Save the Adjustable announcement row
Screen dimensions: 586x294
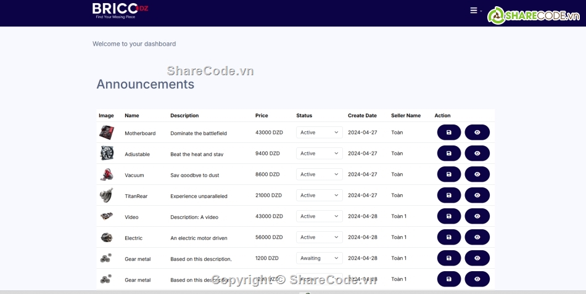[448, 153]
